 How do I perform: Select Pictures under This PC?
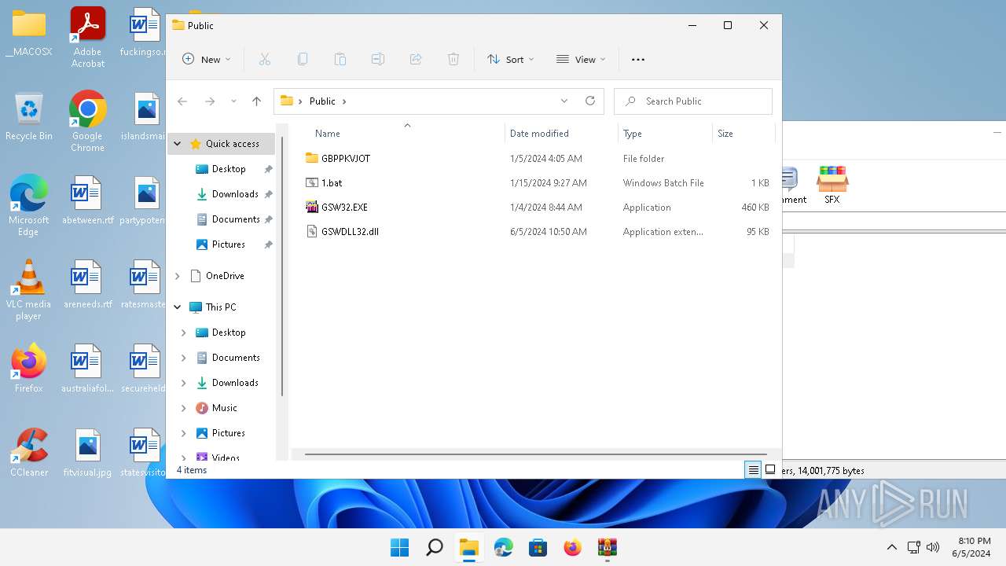point(229,433)
